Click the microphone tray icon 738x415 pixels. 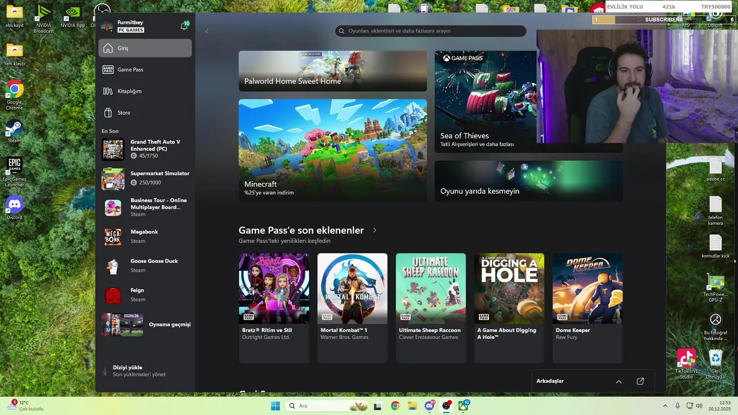(677, 406)
